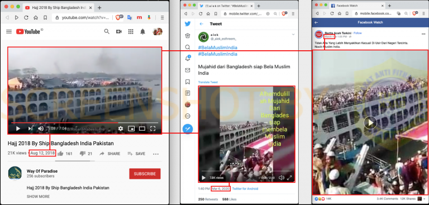This screenshot has width=429, height=205.
Task: Toggle YouTube theater mode
Action: coord(142,128)
